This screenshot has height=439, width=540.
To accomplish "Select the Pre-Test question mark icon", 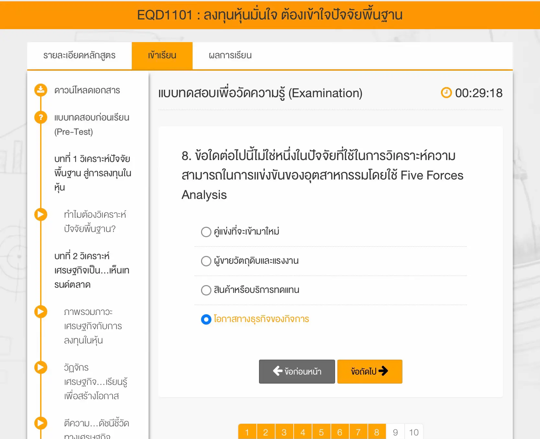I will pos(40,117).
